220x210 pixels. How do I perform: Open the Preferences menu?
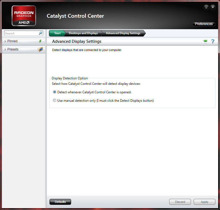pyautogui.click(x=204, y=24)
